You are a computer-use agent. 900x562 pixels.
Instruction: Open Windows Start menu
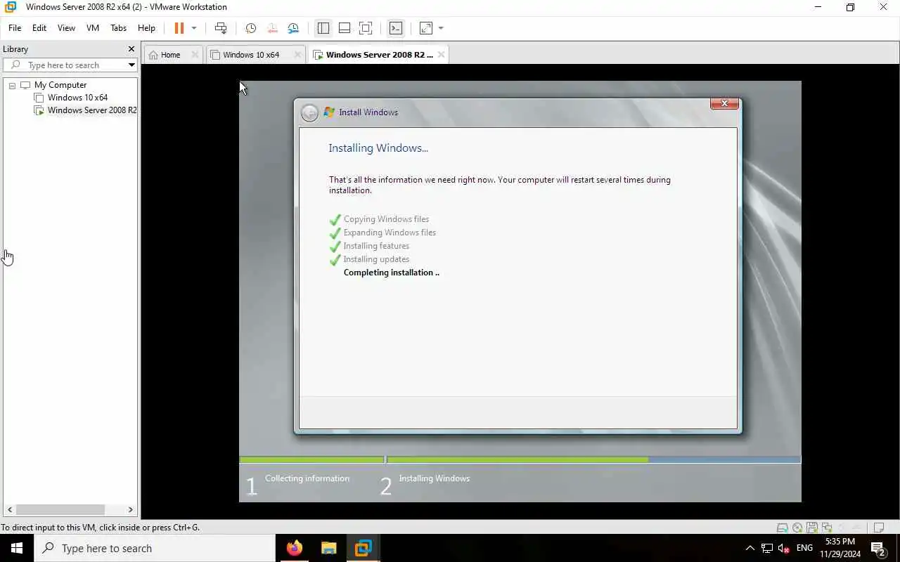coord(17,548)
